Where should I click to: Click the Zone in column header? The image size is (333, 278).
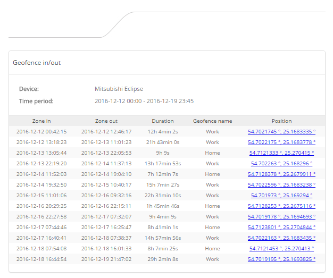pyautogui.click(x=41, y=121)
